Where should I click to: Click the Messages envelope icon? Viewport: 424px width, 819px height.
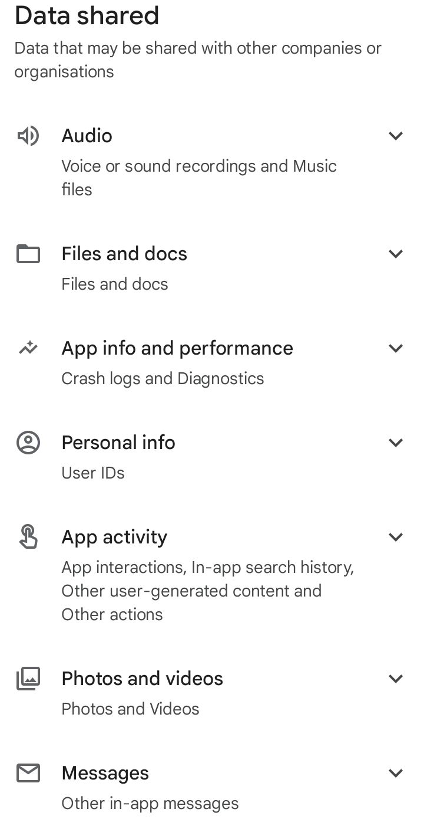pos(28,773)
